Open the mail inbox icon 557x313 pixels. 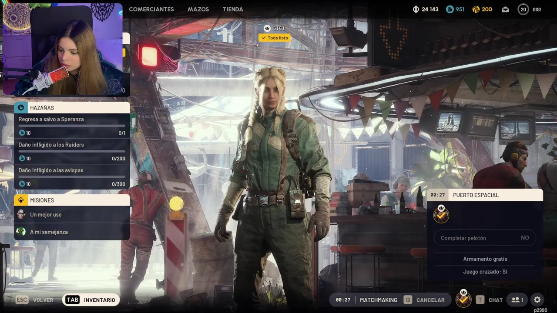tap(505, 9)
